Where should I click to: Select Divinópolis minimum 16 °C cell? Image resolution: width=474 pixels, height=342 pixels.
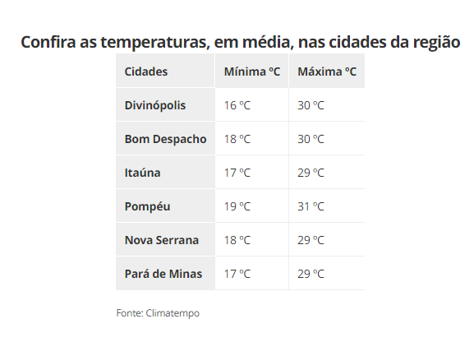coord(252,104)
